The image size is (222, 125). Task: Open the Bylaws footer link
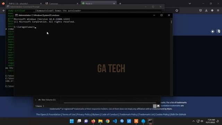pyautogui.click(x=96, y=114)
